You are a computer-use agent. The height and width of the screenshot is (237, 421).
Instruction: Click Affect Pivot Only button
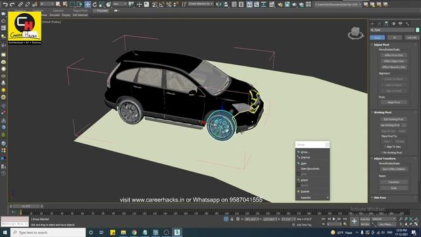point(393,55)
